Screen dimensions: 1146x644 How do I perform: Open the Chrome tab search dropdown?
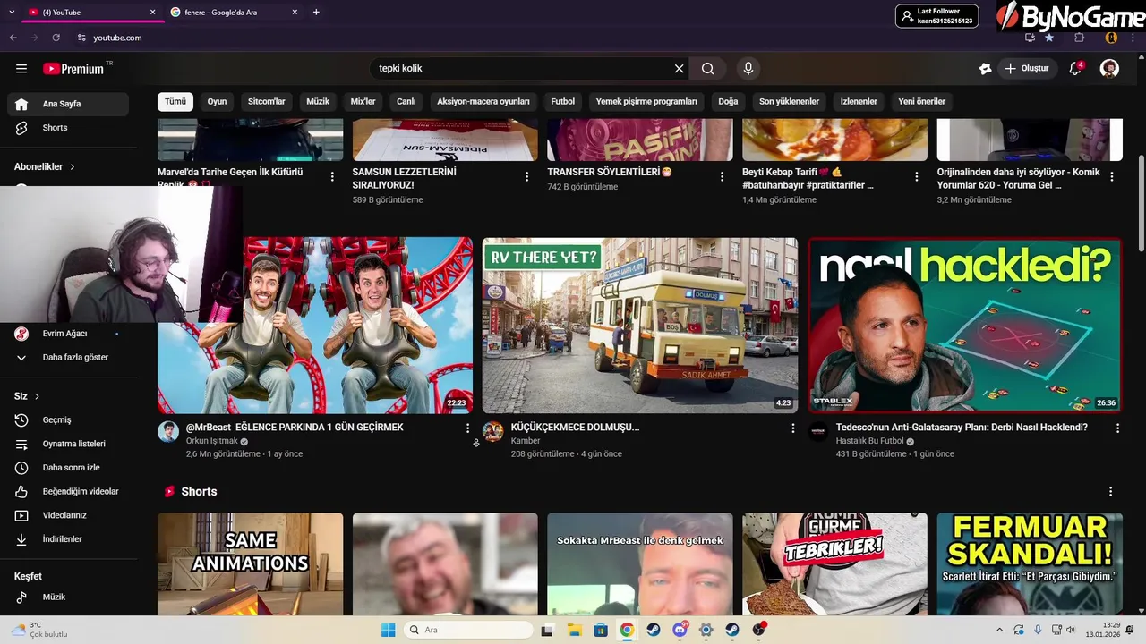[12, 13]
